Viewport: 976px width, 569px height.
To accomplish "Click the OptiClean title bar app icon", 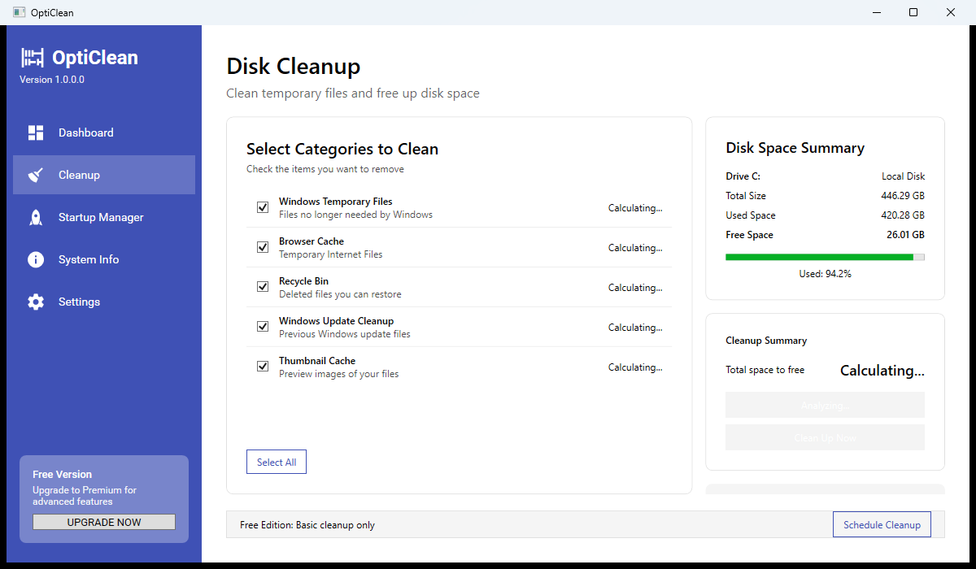I will pos(20,12).
